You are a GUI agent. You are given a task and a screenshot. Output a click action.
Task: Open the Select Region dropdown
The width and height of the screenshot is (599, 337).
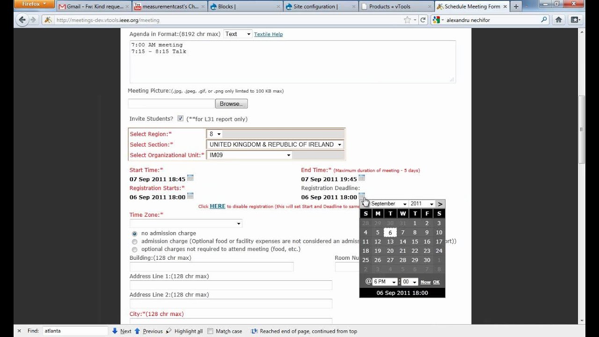(x=215, y=134)
